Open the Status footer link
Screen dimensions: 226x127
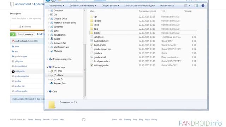114,120
